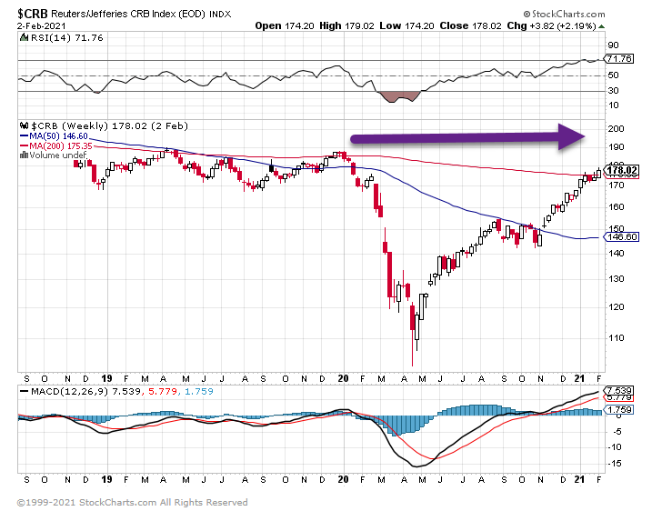This screenshot has width=662, height=511.
Task: Click the year 20 label on main chart axis
Action: [343, 378]
